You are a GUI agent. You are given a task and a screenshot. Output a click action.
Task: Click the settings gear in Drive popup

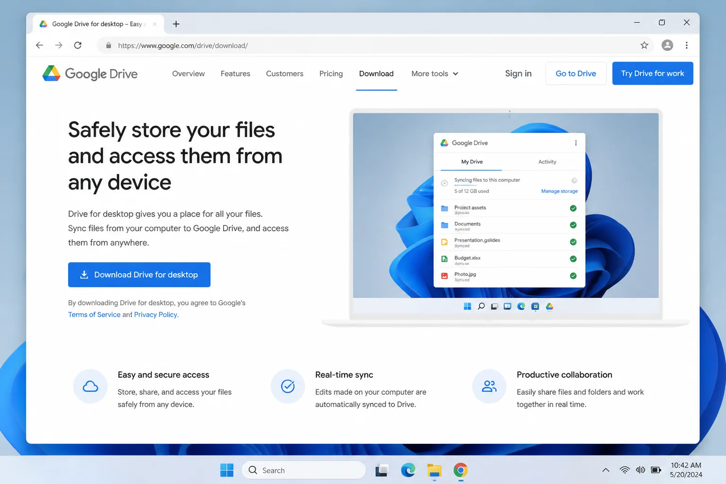(x=574, y=181)
